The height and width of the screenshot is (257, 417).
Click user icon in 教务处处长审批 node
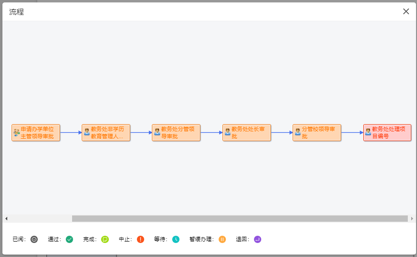click(228, 132)
